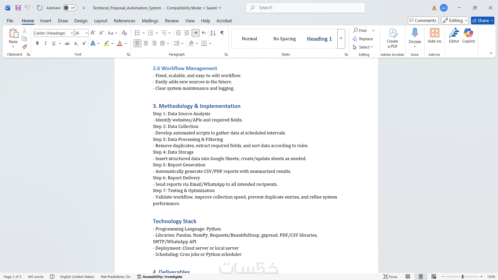The width and height of the screenshot is (498, 280).
Task: Align paragraph to the right
Action: point(154,43)
